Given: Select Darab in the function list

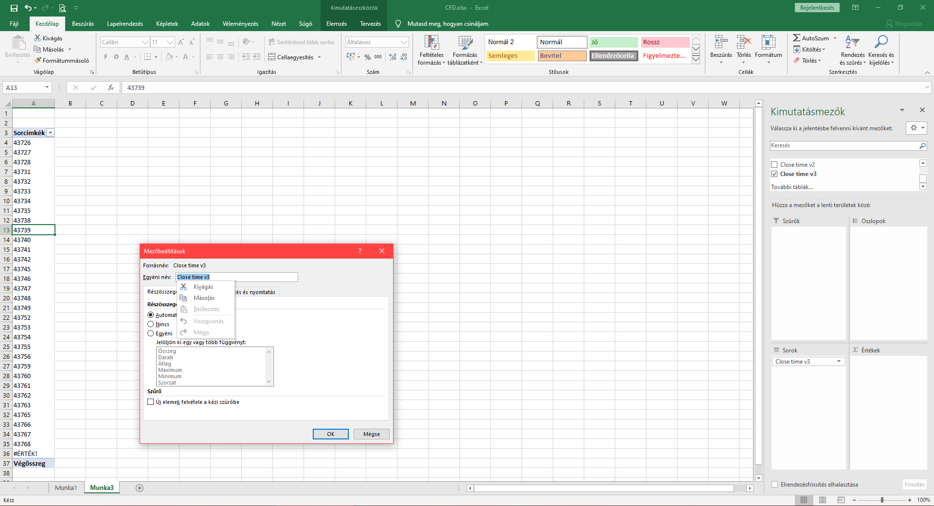Looking at the screenshot, I should pyautogui.click(x=165, y=357).
